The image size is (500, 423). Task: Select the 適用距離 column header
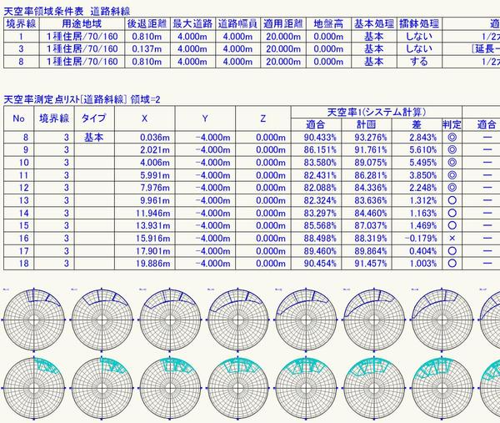pyautogui.click(x=283, y=23)
